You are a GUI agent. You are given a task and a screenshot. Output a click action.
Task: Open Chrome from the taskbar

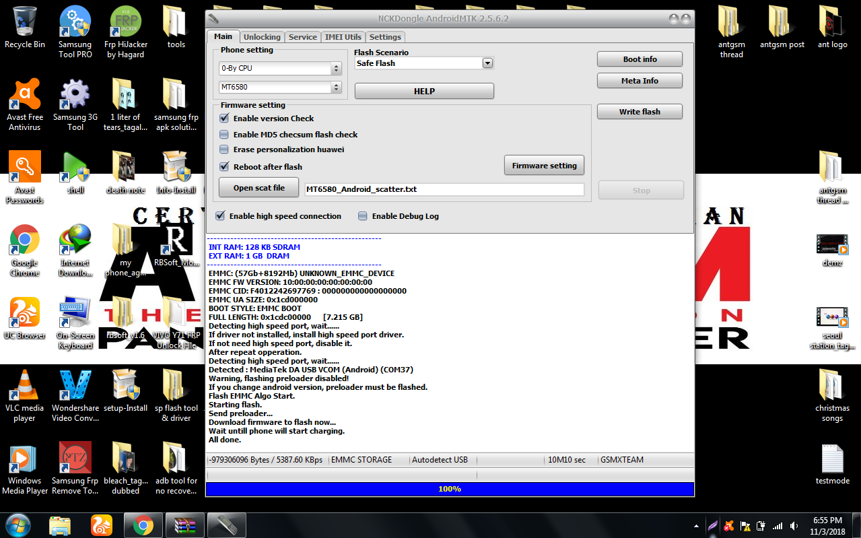(x=142, y=525)
